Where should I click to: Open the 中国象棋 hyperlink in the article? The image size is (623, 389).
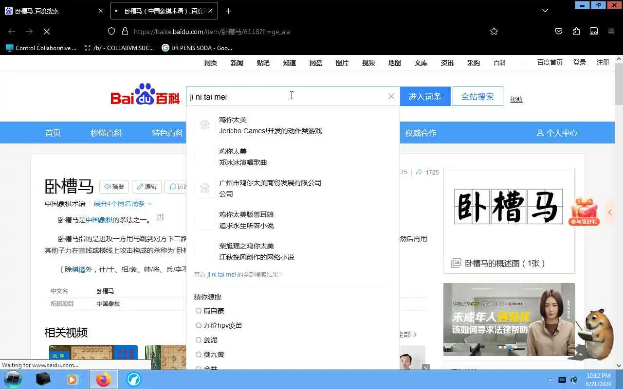coord(99,220)
